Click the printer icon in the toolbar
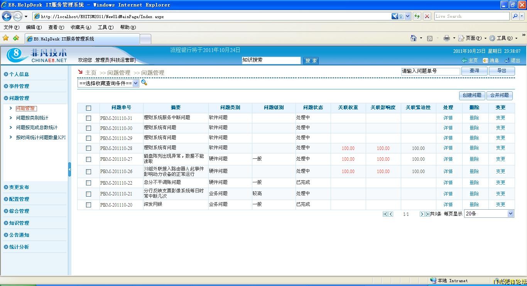 point(447,38)
